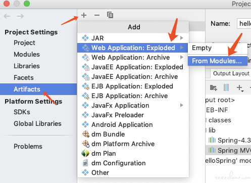Go back with the left arrow
The image size is (251, 183).
[7, 16]
